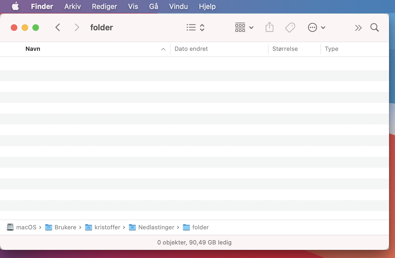395x258 pixels.
Task: Open the Arkiv menu
Action: 72,6
